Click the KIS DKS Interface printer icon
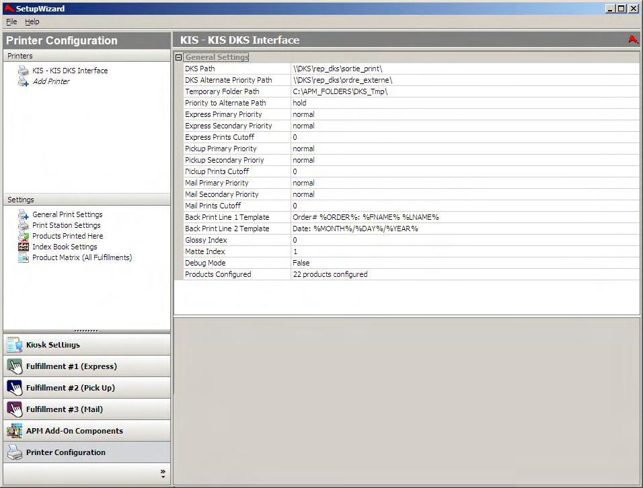This screenshot has height=488, width=643. point(23,71)
